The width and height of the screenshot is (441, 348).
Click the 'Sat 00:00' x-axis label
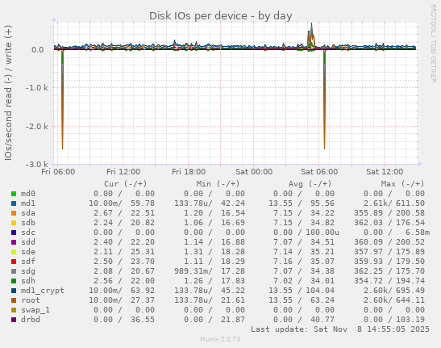click(x=254, y=172)
